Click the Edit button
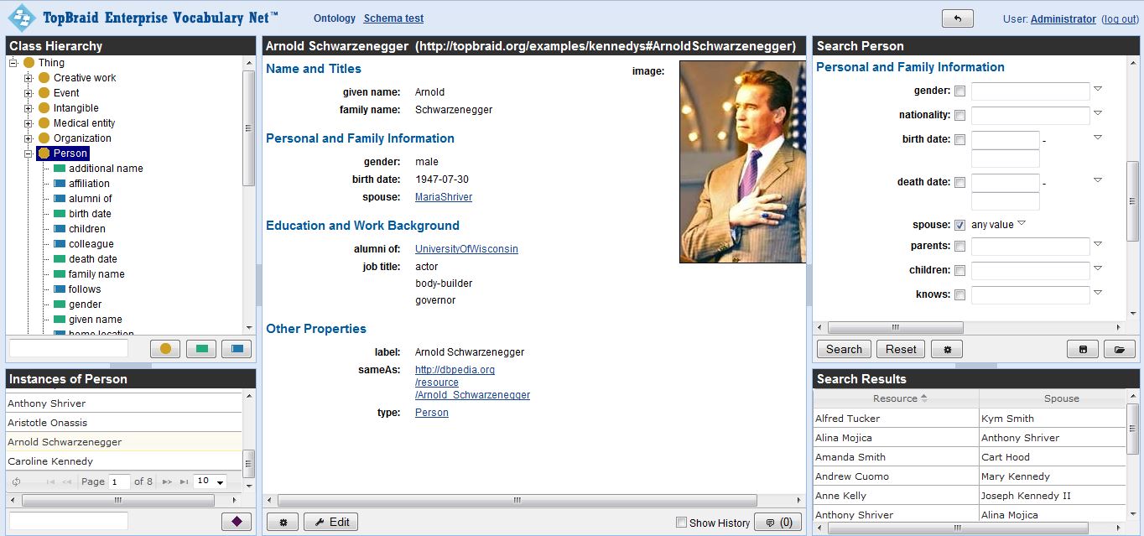Screen dimensions: 1144x536 330,522
